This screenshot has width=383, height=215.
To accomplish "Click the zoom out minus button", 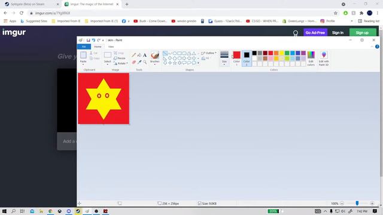I will pos(342,203).
